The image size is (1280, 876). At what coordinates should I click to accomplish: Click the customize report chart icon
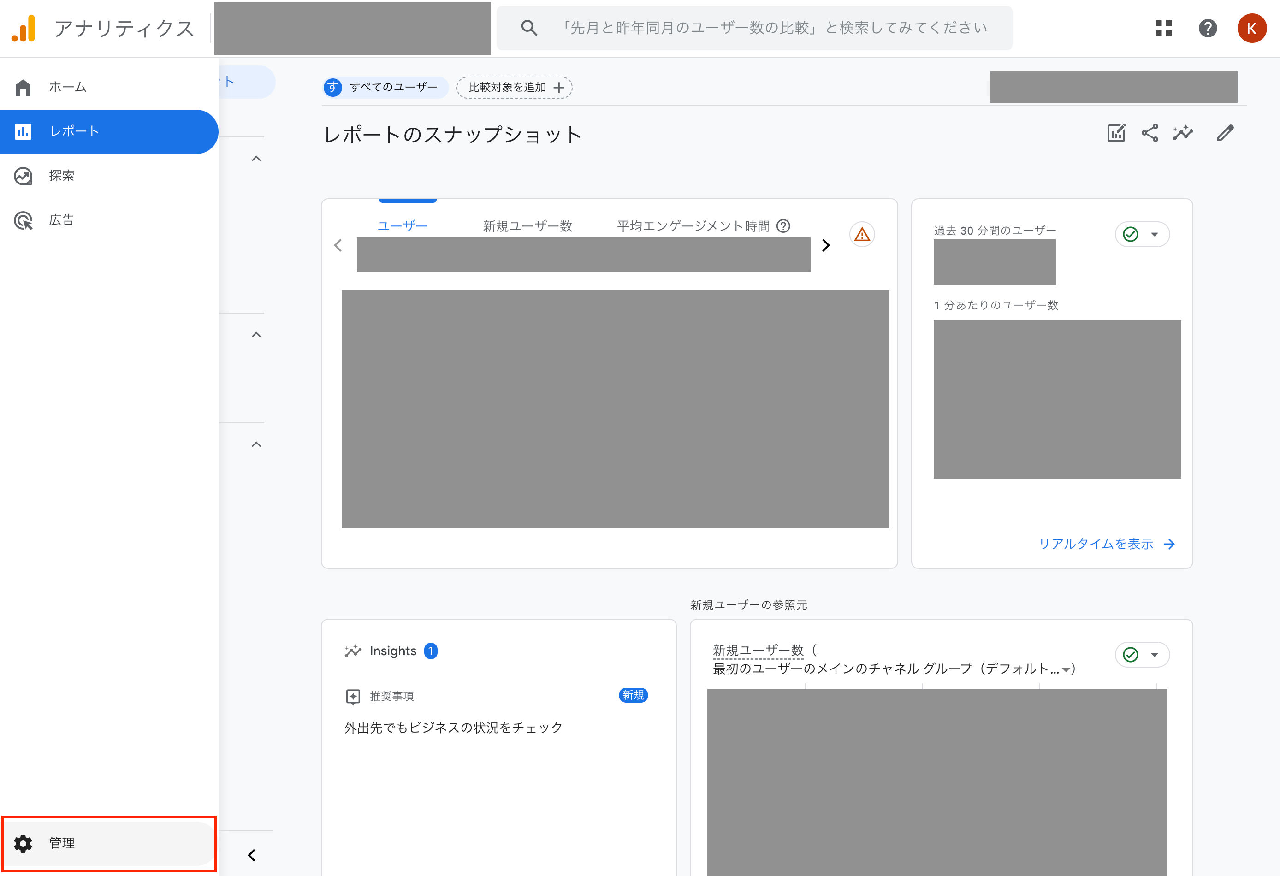[x=1116, y=133]
